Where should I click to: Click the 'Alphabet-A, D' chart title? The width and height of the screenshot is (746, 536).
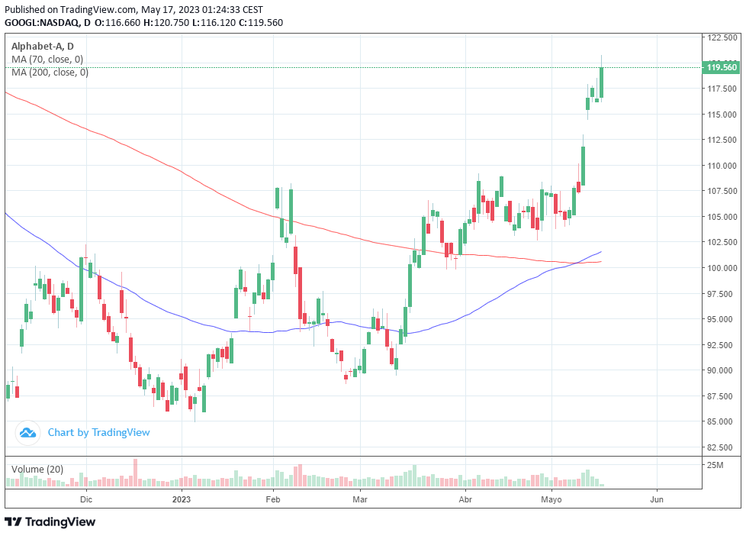coord(43,47)
